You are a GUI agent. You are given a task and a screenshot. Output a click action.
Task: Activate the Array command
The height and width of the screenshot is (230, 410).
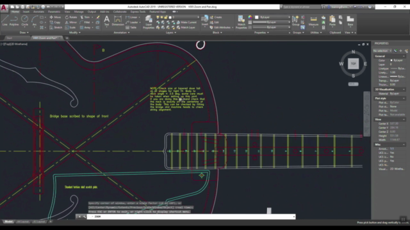tap(85, 27)
